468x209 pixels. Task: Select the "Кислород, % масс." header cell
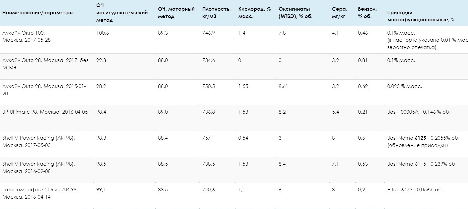(254, 13)
